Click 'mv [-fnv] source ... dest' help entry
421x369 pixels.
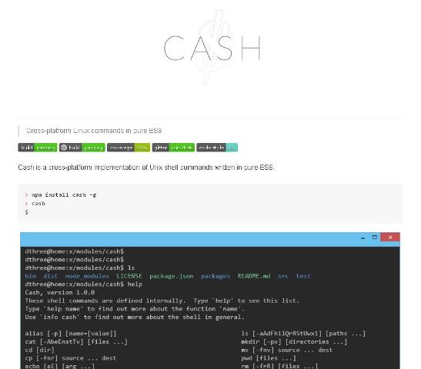pos(287,350)
